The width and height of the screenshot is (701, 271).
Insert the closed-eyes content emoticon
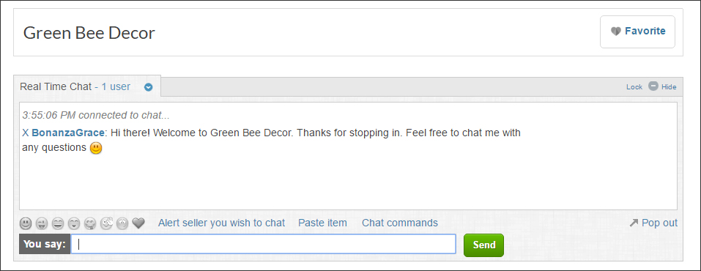click(x=74, y=223)
